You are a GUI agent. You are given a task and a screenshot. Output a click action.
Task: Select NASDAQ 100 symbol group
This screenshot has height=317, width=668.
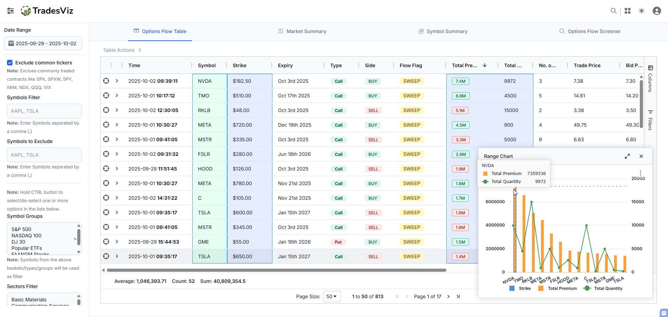pyautogui.click(x=26, y=236)
